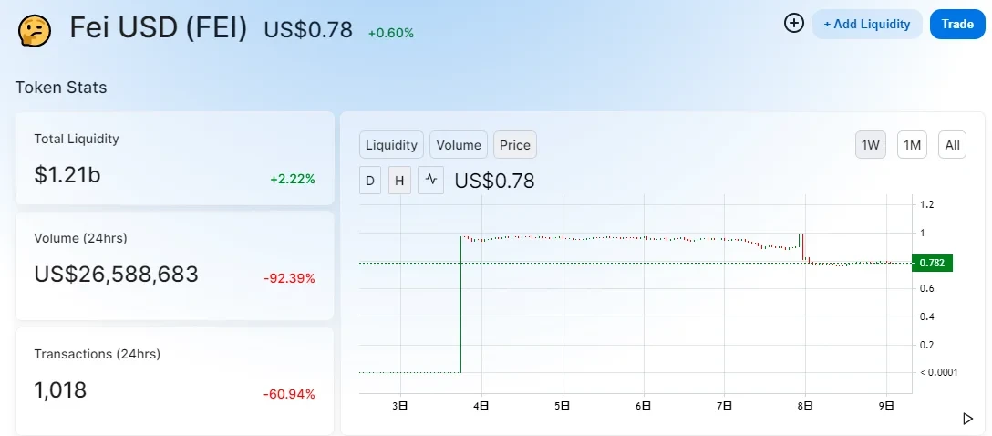Show the Volume chart
Viewport: 992px width, 436px height.
[459, 145]
